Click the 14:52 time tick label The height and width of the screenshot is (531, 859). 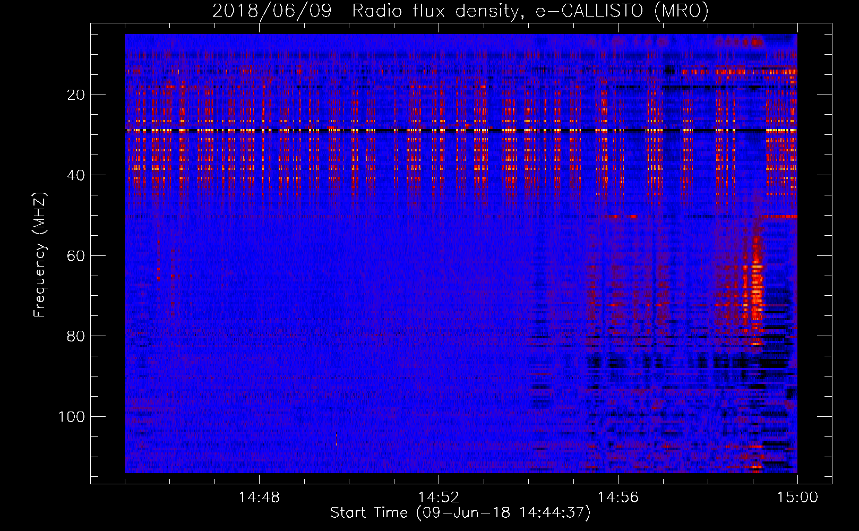(x=439, y=498)
